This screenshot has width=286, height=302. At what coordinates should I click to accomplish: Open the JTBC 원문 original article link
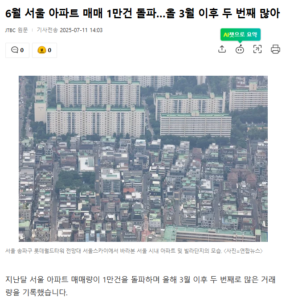click(x=16, y=30)
